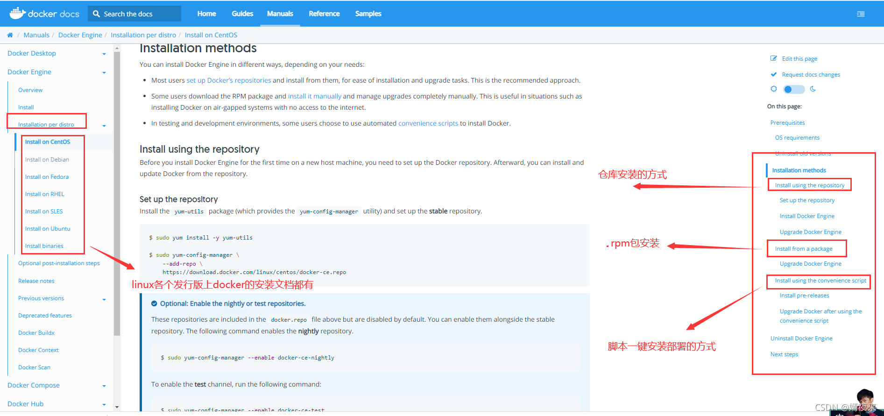Go to Installation per distro breadcrumb
Viewport: 884px width, 416px height.
coord(143,35)
